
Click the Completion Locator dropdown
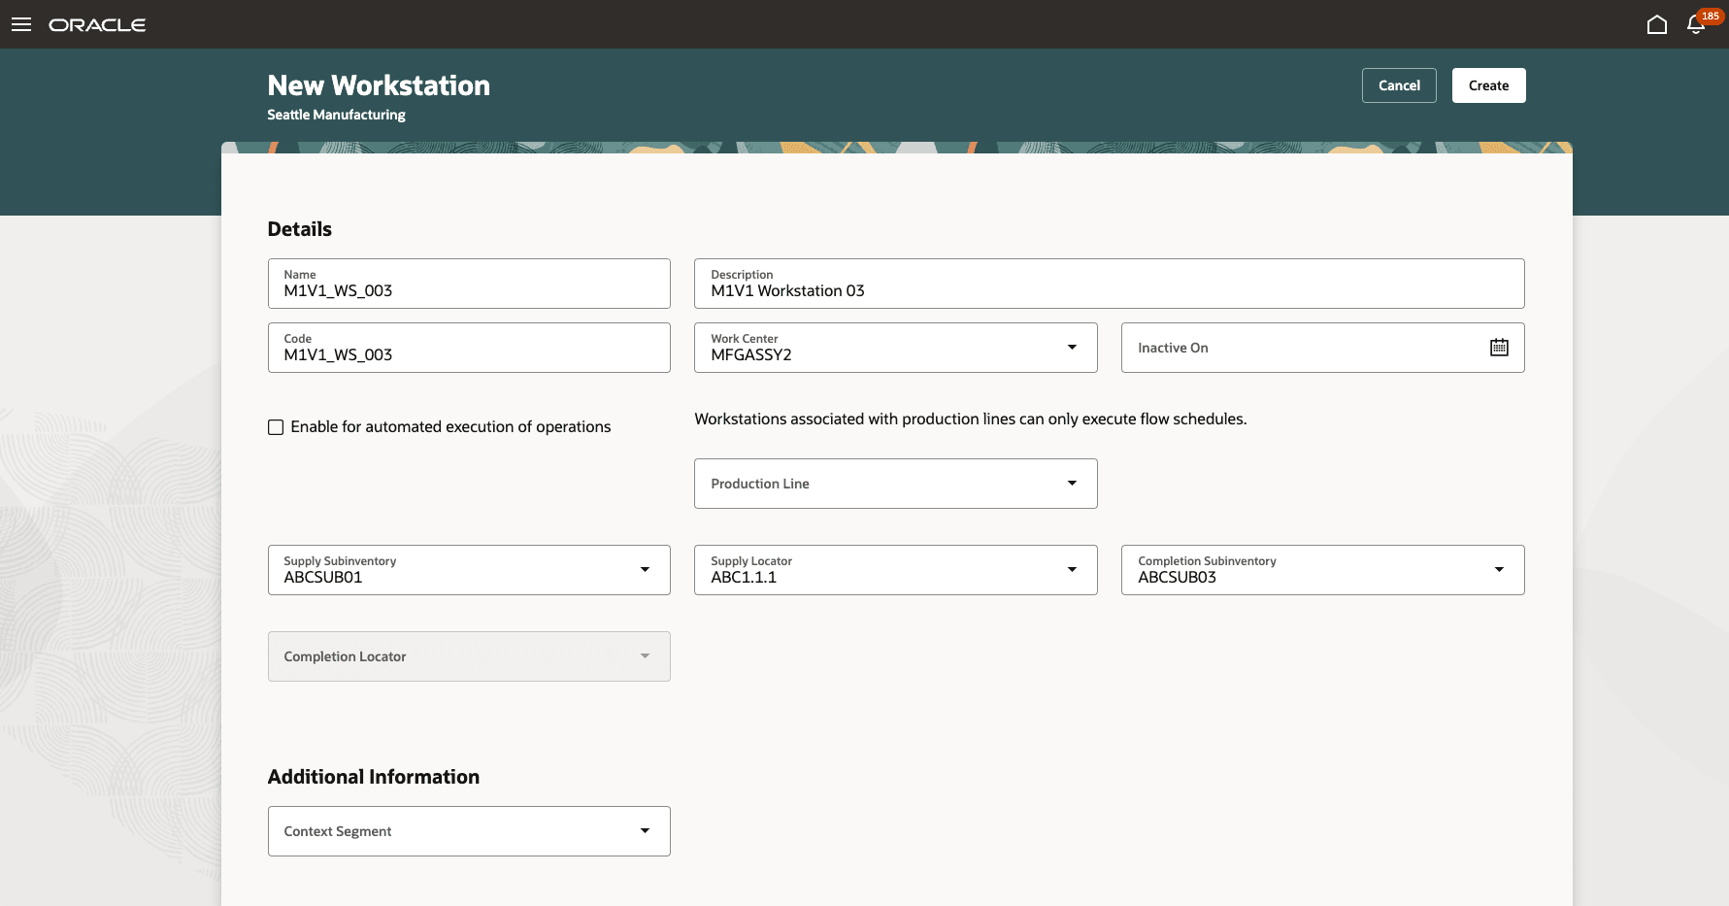click(469, 656)
